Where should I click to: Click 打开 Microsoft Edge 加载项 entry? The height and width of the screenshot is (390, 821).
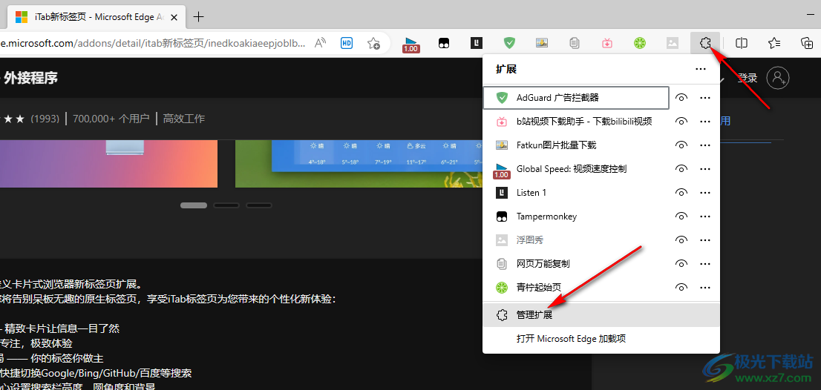pyautogui.click(x=601, y=339)
